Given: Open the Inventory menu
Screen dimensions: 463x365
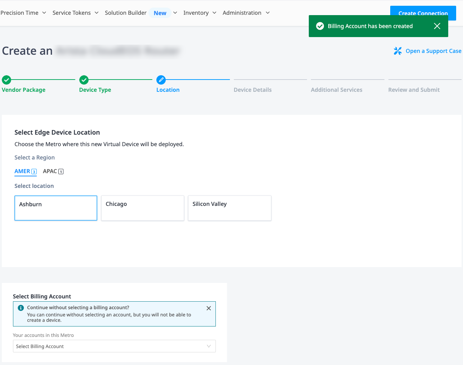Looking at the screenshot, I should (196, 13).
